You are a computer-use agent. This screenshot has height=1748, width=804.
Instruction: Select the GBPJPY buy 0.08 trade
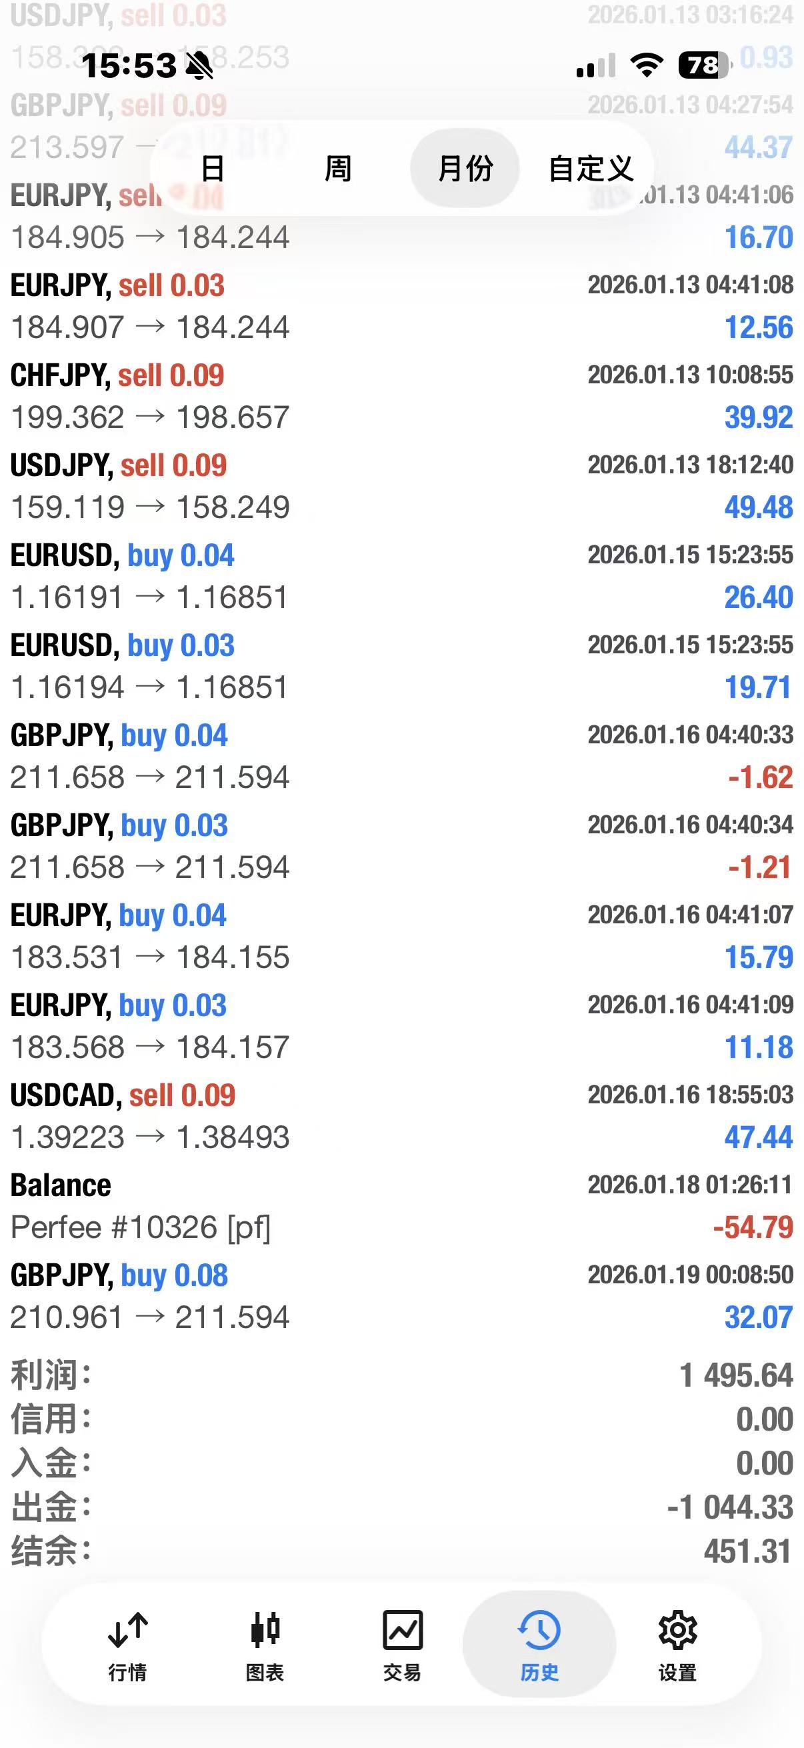401,1296
